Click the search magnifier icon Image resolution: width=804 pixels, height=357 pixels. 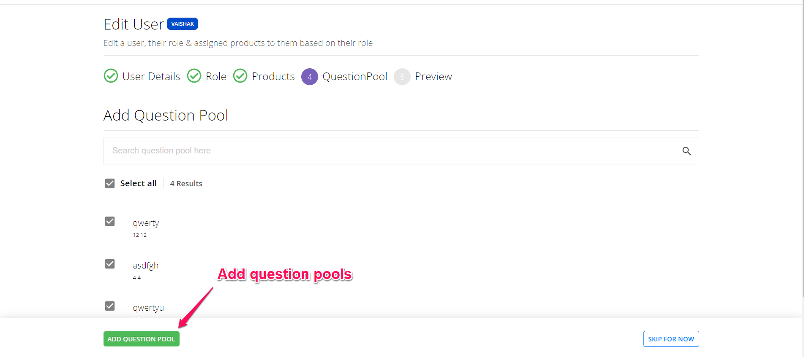coord(687,151)
